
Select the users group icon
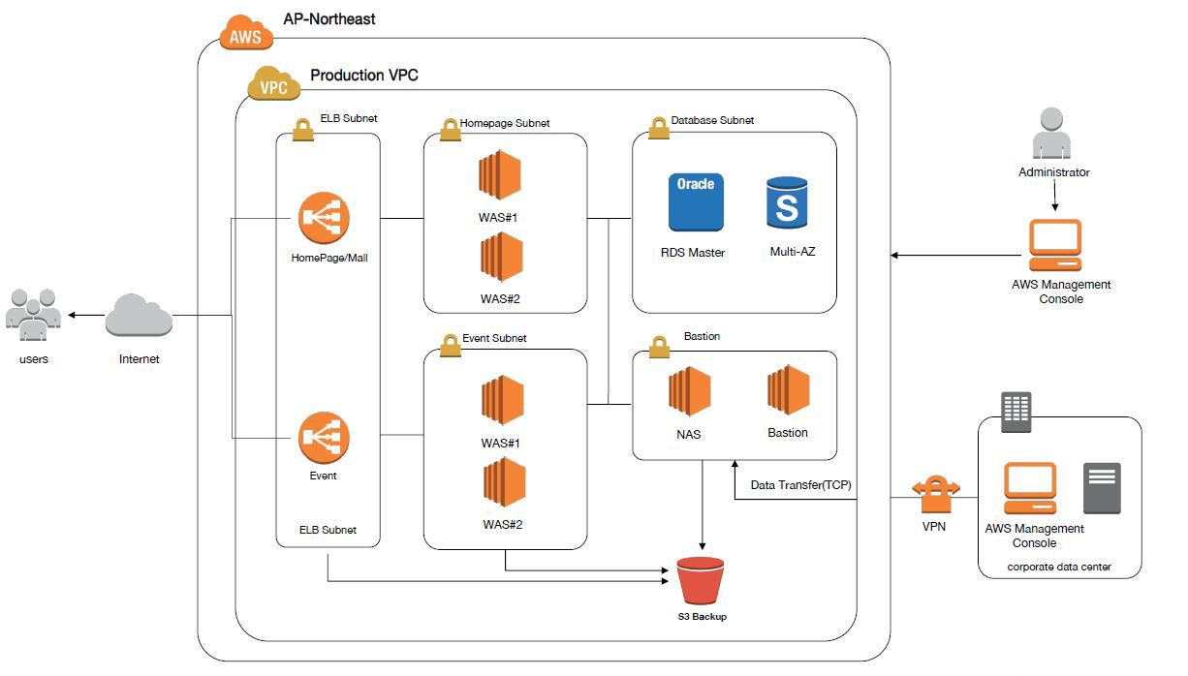pos(33,315)
